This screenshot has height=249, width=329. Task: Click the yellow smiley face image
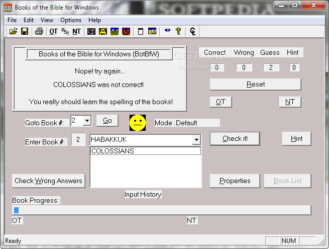[138, 123]
